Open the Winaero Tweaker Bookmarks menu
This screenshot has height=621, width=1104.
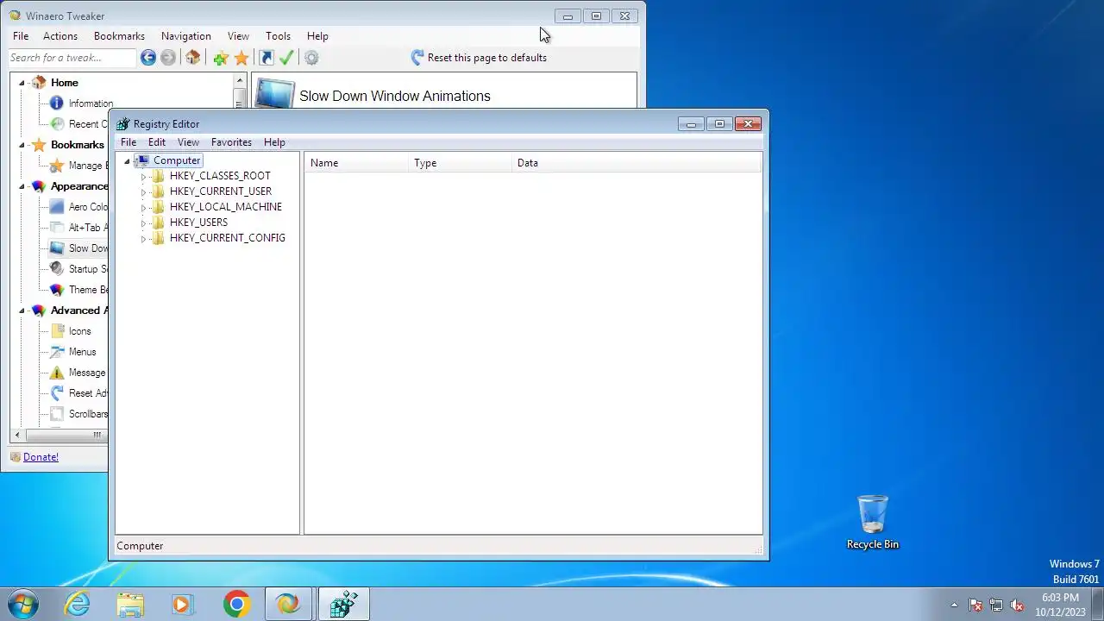tap(119, 36)
